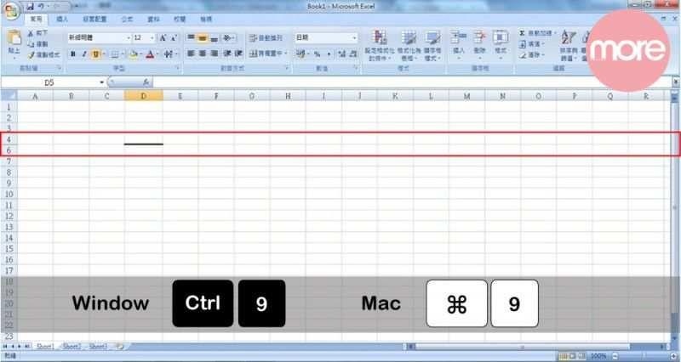Screen dimensions: 681x362
Task: Click the Fill down-arrow icon in editing group
Action: 523,44
